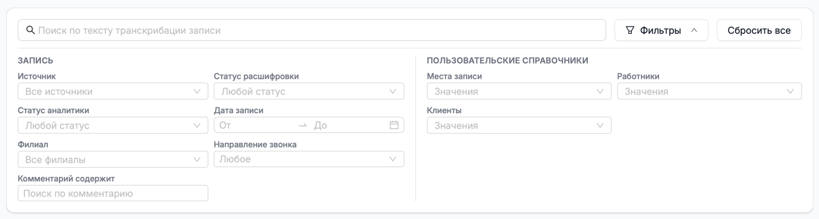Focus the Поиск по тексту транскрибации search field

click(x=312, y=30)
